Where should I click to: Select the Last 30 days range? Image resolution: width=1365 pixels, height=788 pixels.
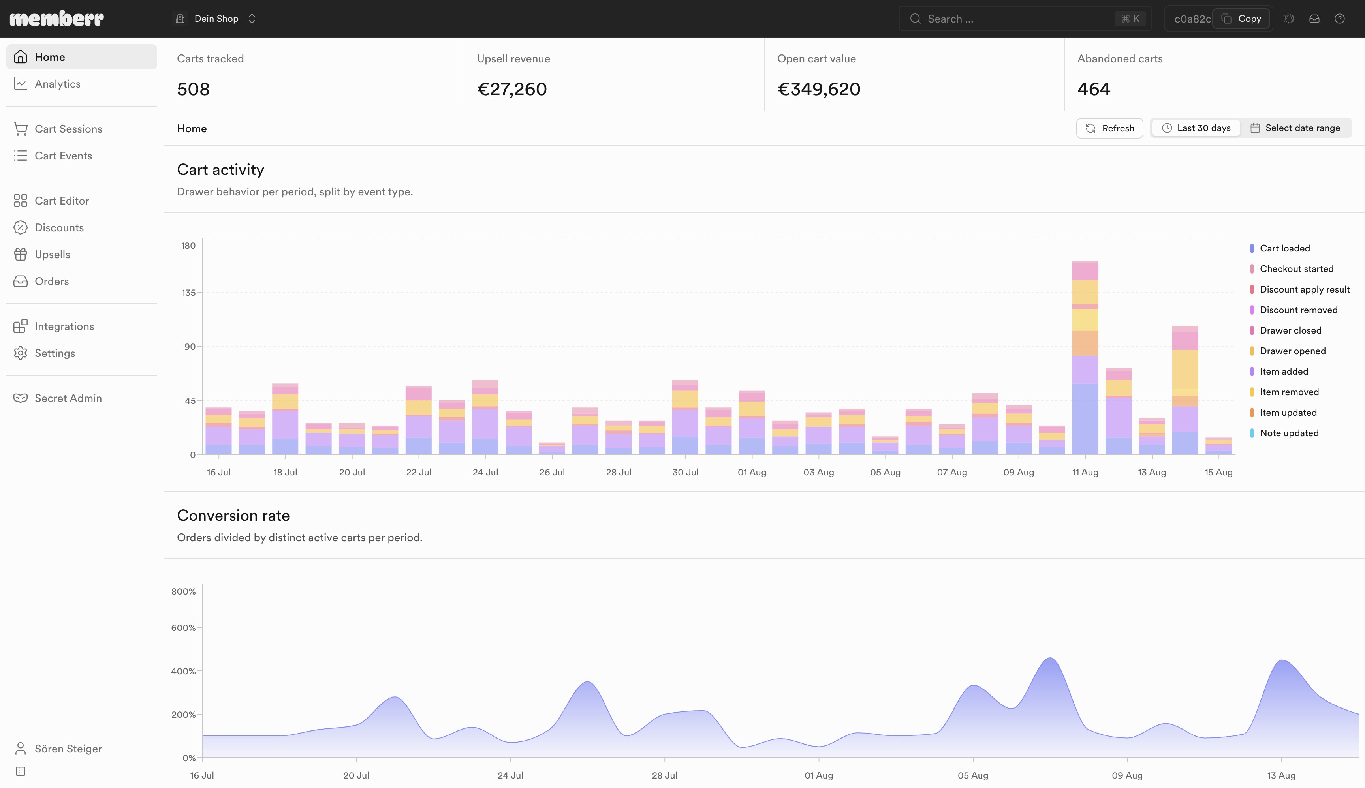1196,128
